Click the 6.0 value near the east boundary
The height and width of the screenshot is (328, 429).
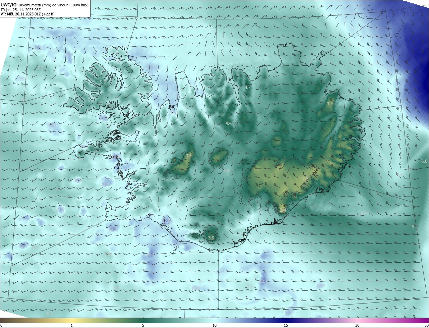tap(424, 161)
